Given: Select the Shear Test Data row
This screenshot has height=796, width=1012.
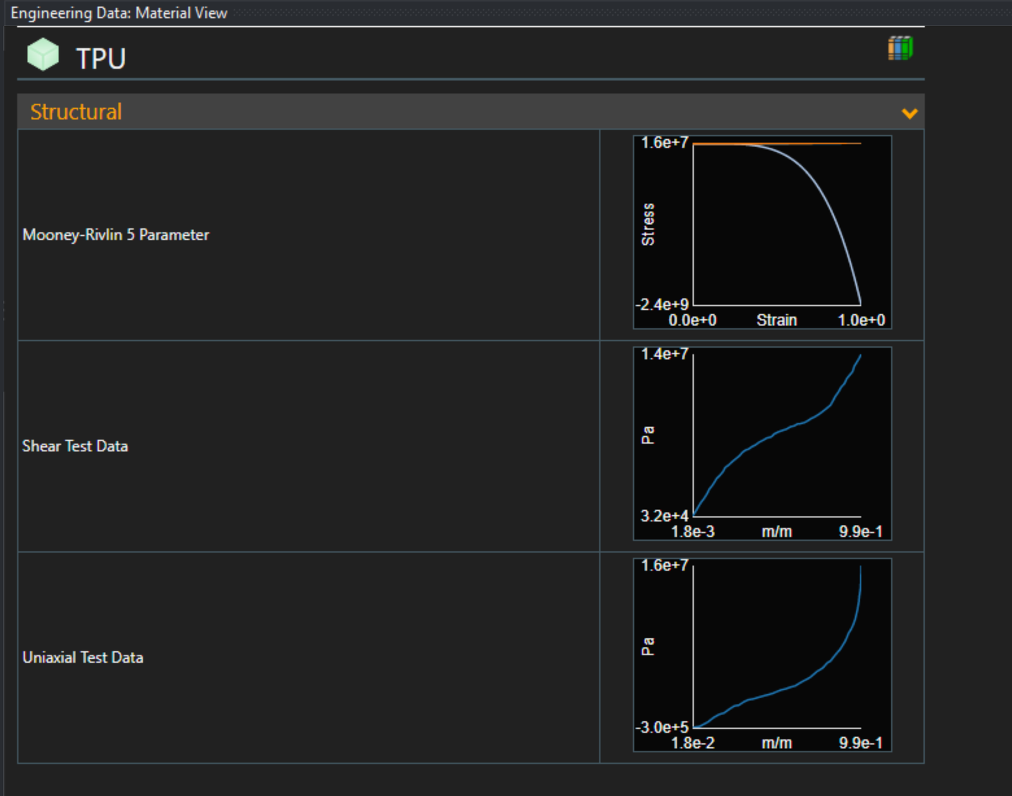Looking at the screenshot, I should (75, 446).
